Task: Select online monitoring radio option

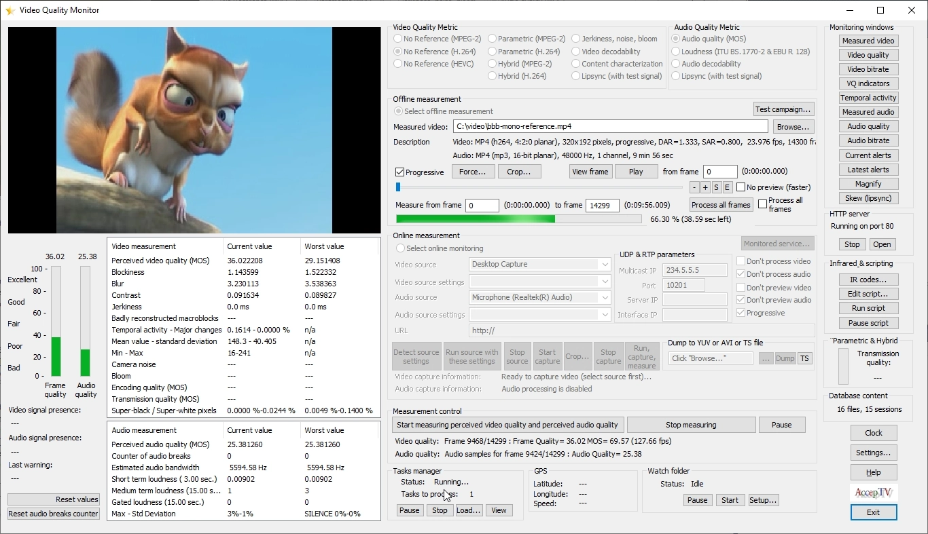Action: click(400, 248)
